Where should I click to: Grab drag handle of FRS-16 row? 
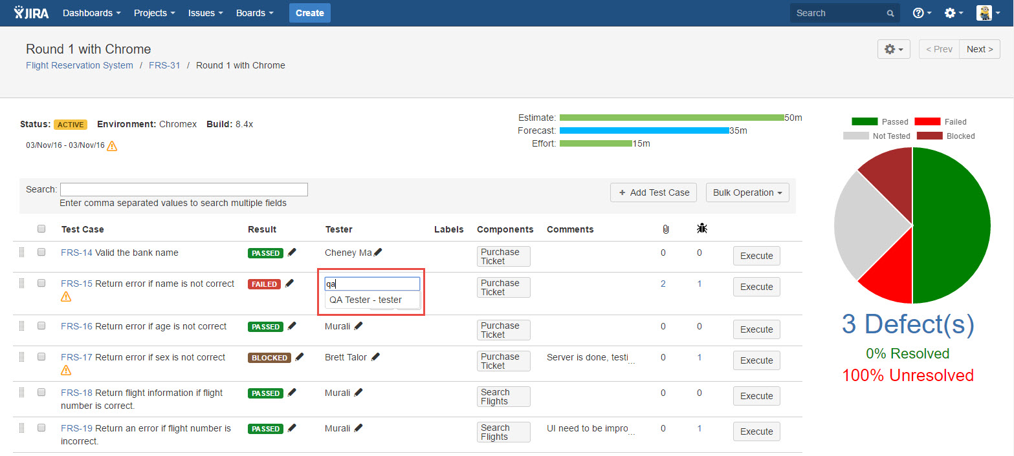(21, 326)
